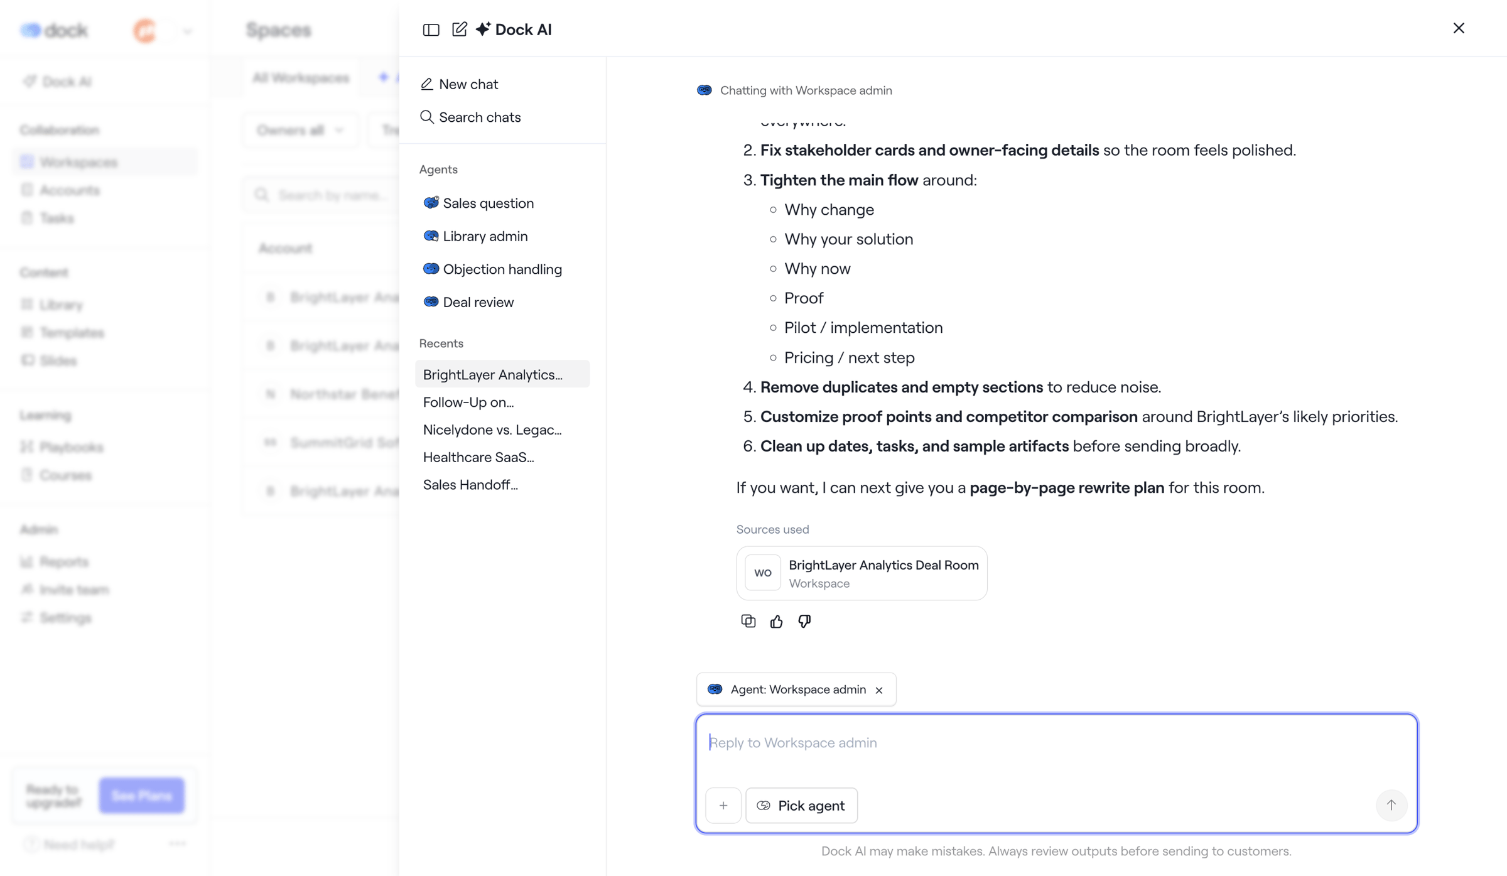This screenshot has height=876, width=1507.
Task: Open the BrightLayer Analytics Deal Room source card
Action: pos(862,573)
